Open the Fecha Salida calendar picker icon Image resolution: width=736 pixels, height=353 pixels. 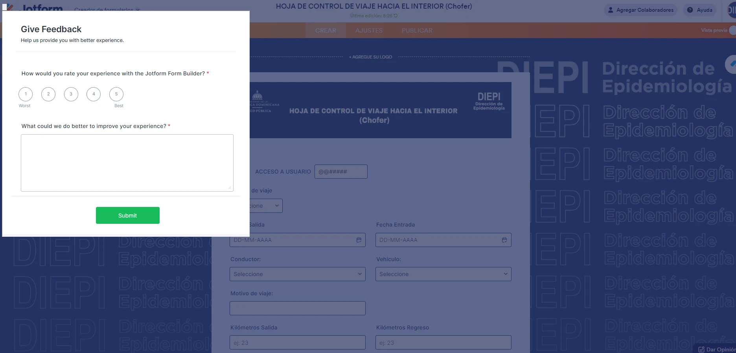pos(359,240)
